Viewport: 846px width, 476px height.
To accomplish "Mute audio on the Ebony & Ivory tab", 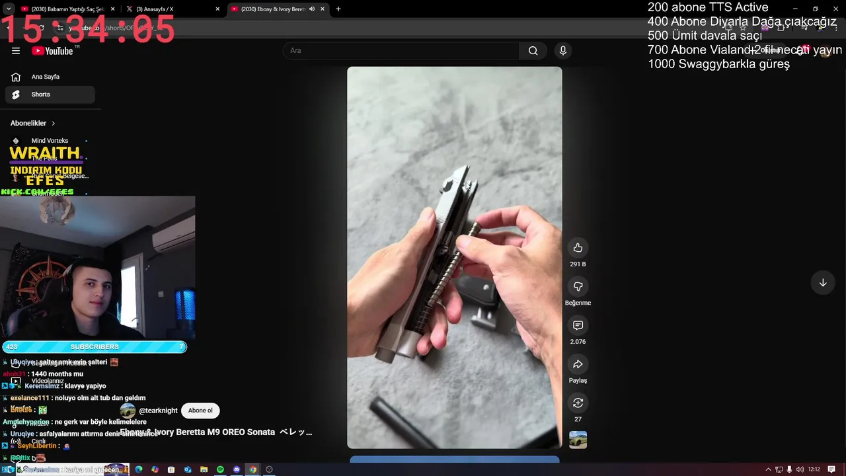I will point(312,9).
